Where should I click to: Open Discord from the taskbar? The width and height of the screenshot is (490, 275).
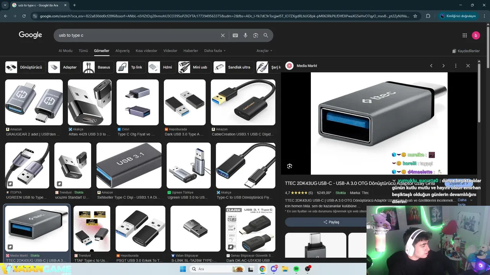click(274, 269)
